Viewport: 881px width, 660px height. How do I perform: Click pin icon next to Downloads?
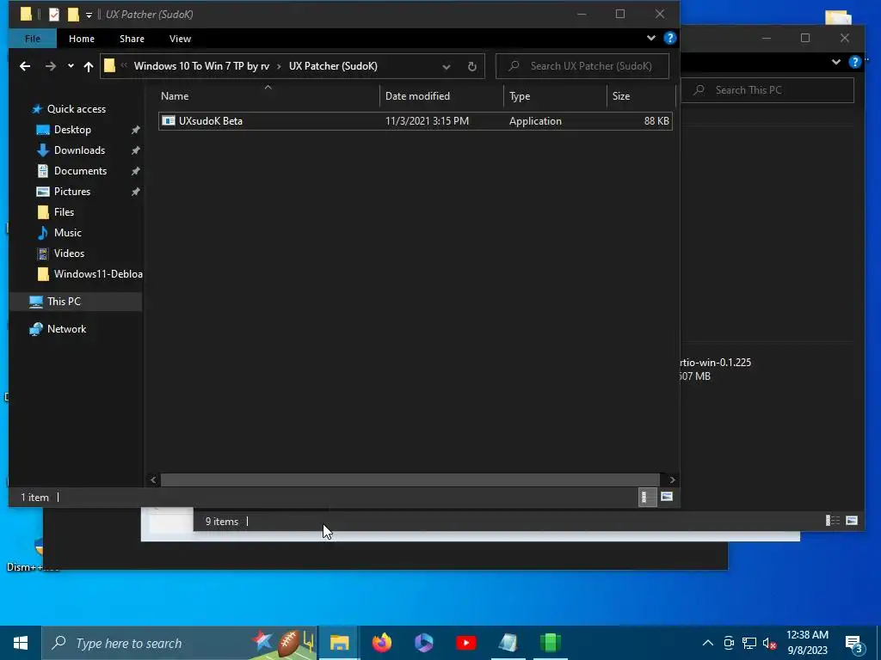point(135,150)
